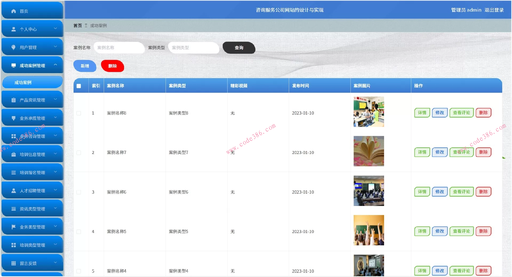Expand 人才招聘管理 with its chevron
The width and height of the screenshot is (512, 277).
click(x=55, y=190)
